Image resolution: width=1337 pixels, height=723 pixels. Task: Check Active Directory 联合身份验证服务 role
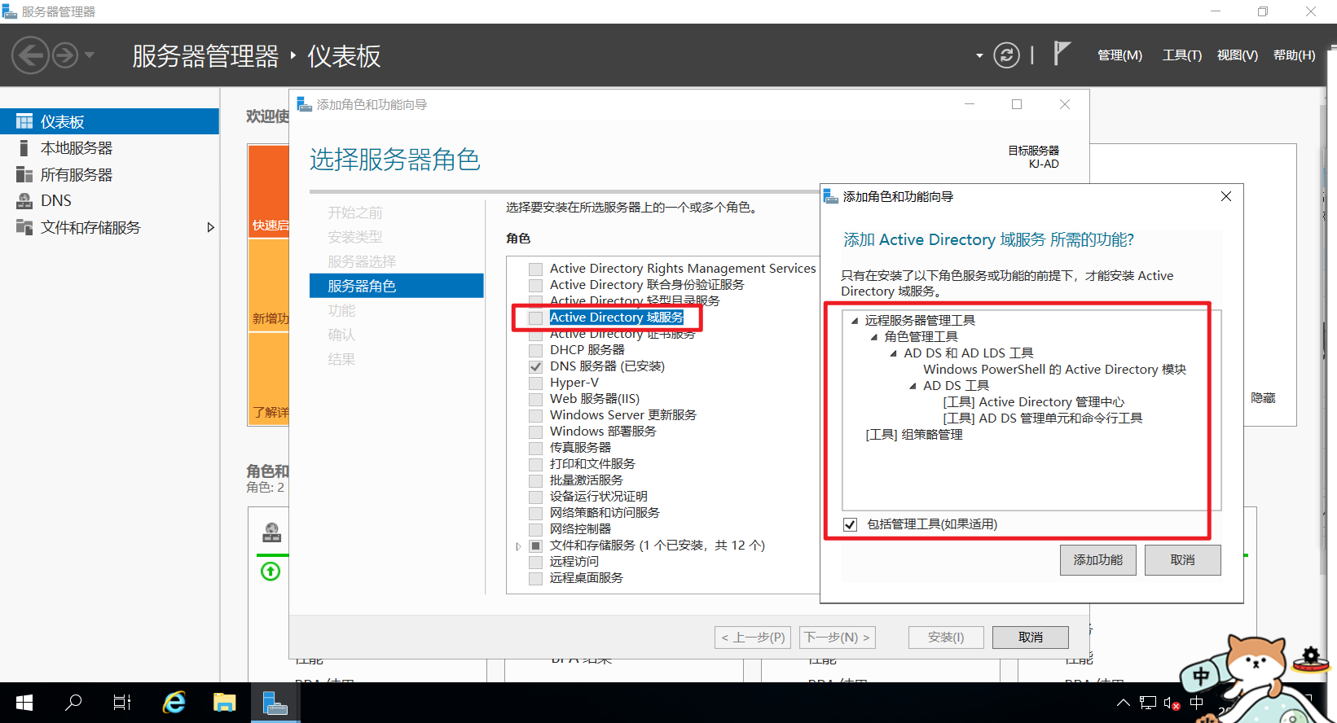[535, 285]
